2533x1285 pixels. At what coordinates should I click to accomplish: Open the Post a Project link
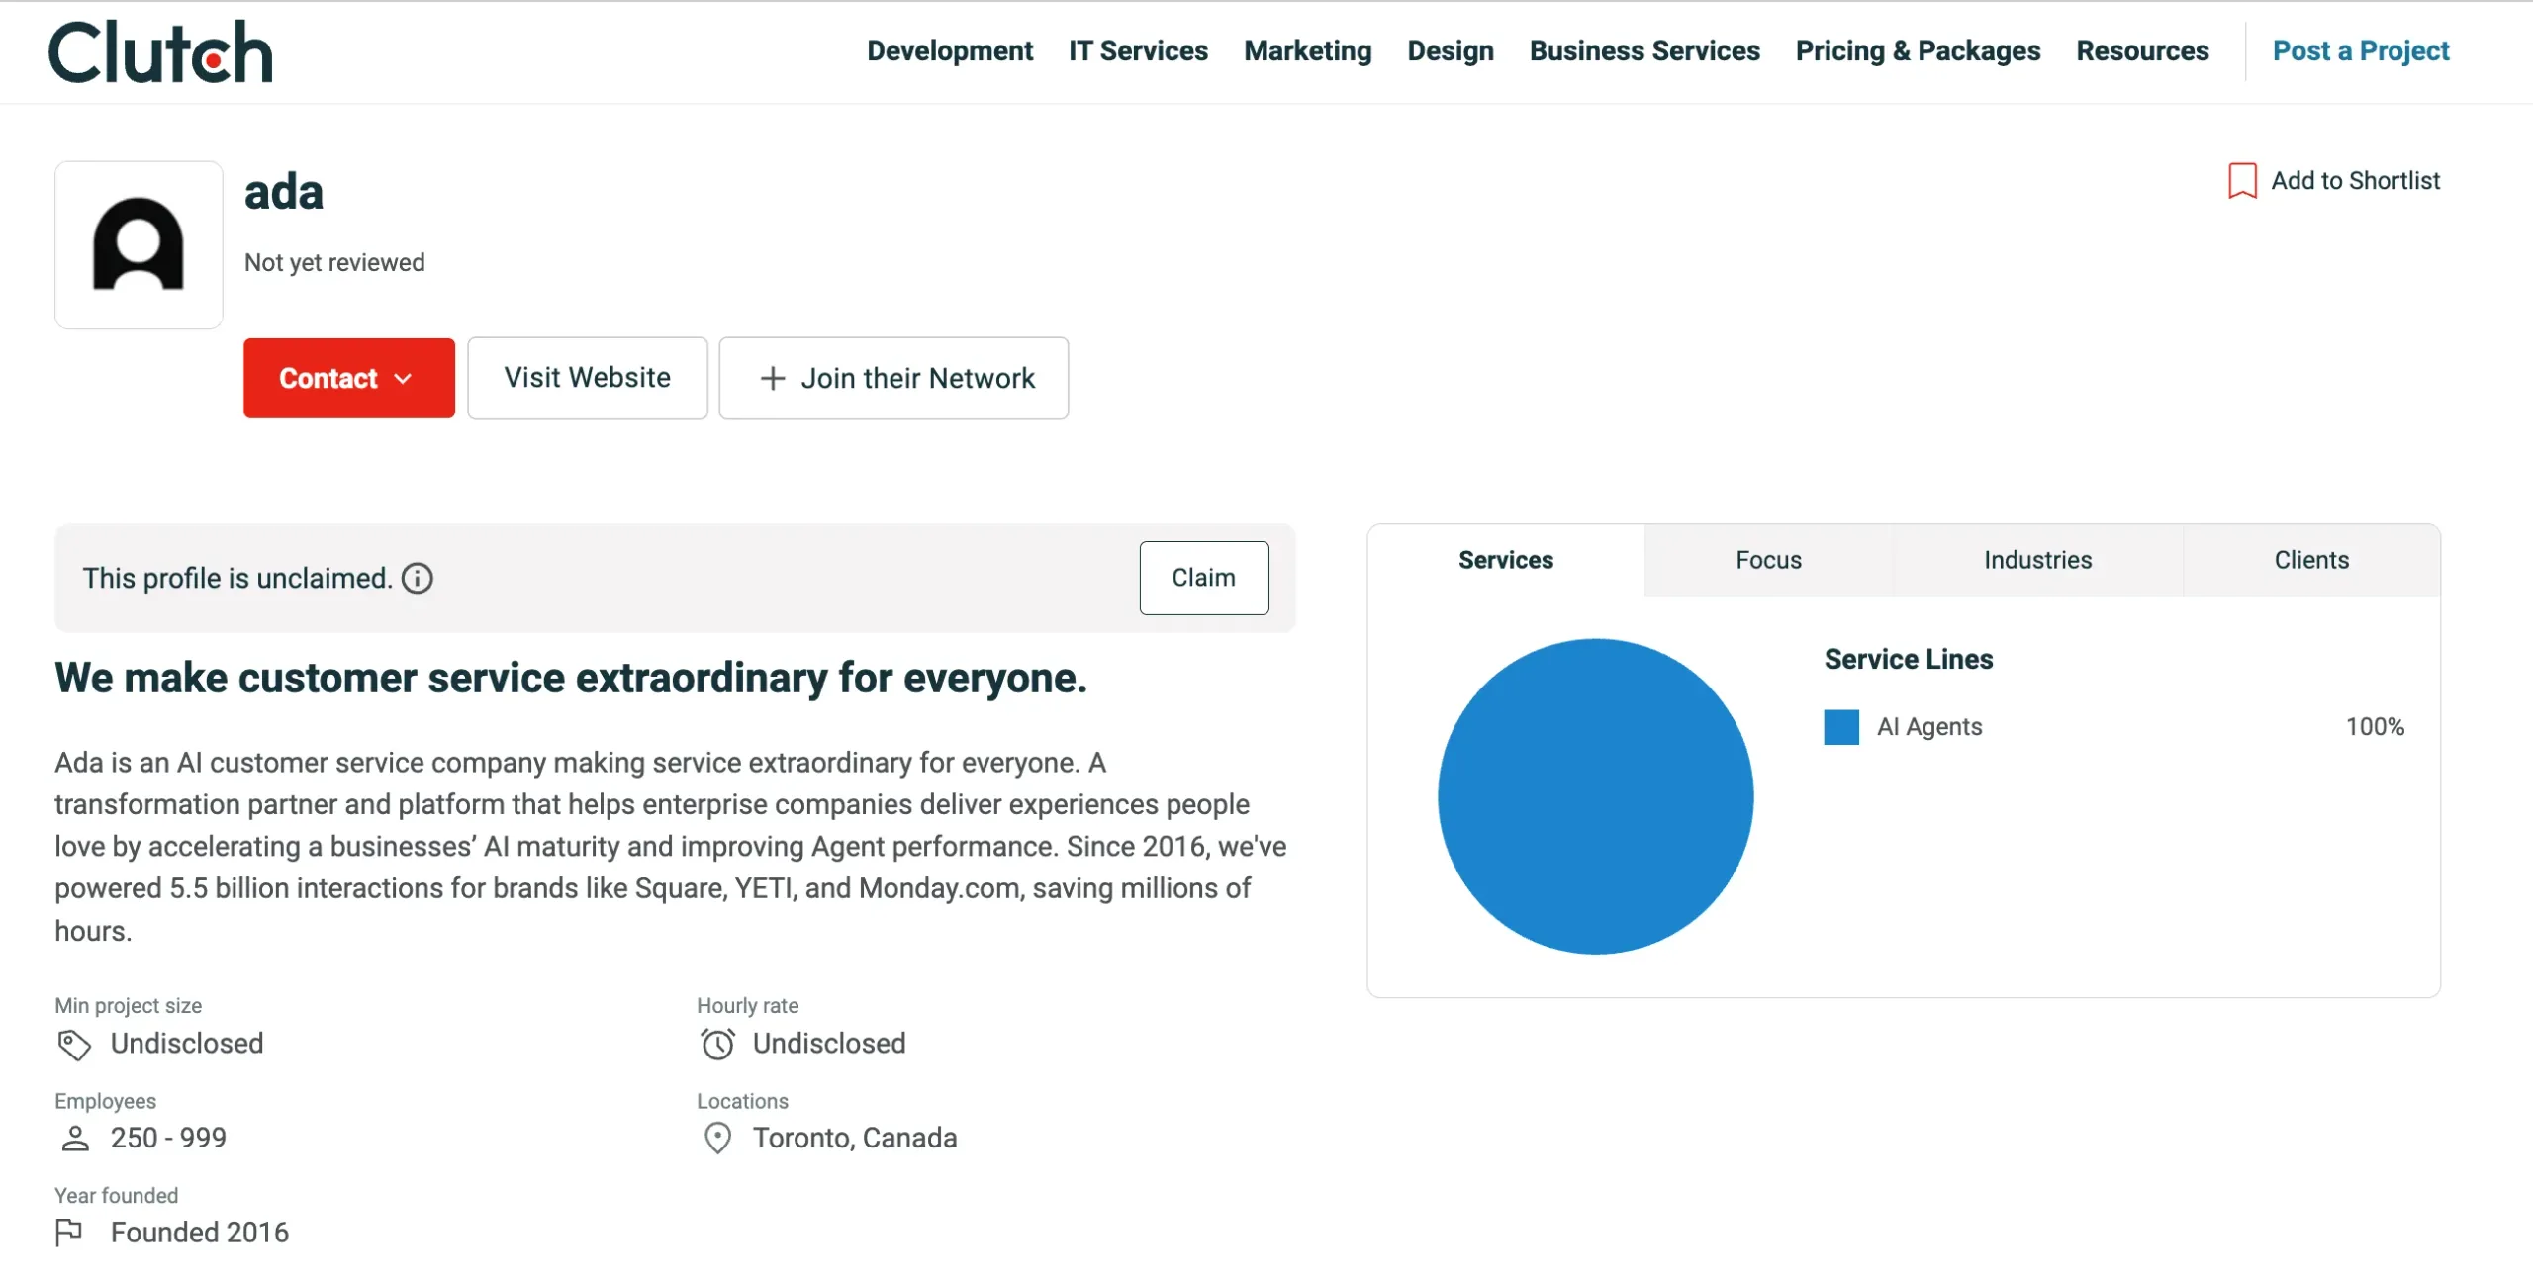(x=2361, y=50)
